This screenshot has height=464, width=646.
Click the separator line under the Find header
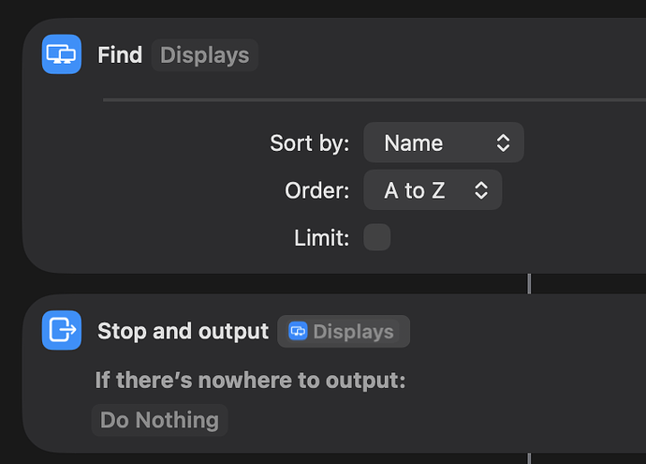coord(374,98)
